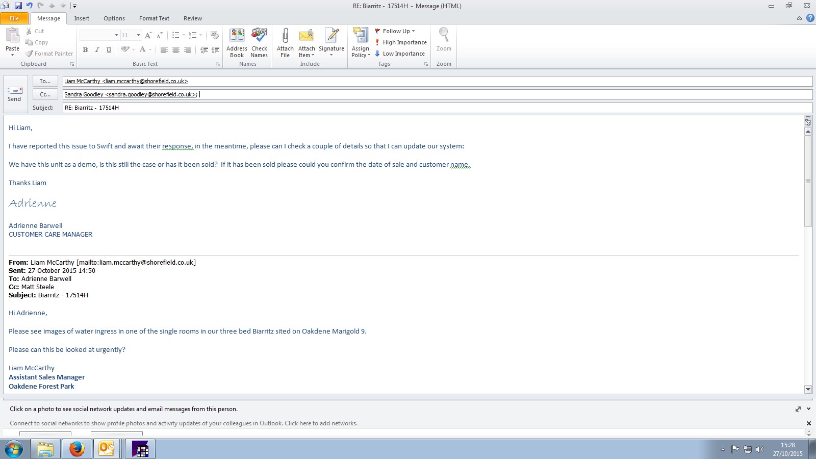Click the To... recipients button
The height and width of the screenshot is (459, 816).
(x=45, y=81)
